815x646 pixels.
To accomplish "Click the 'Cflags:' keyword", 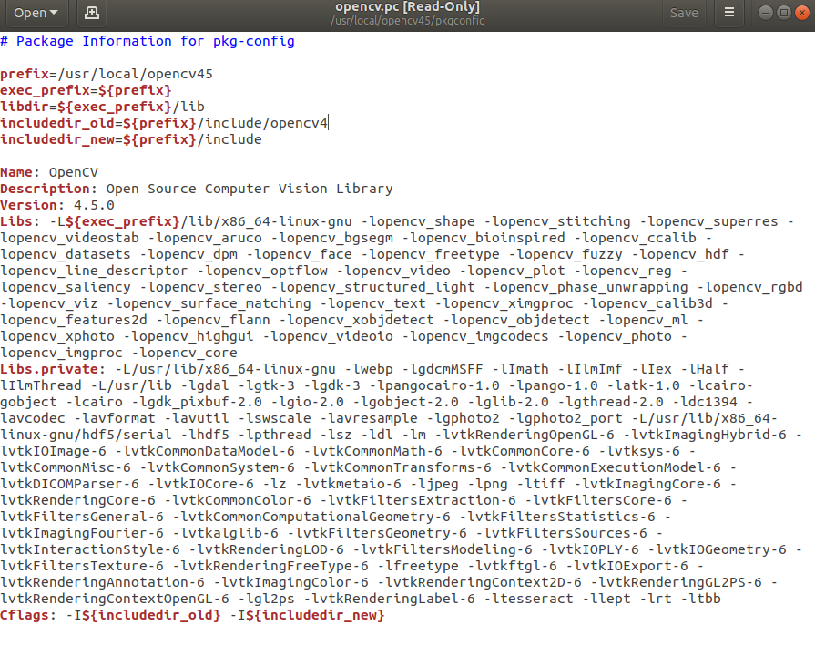I will point(28,615).
